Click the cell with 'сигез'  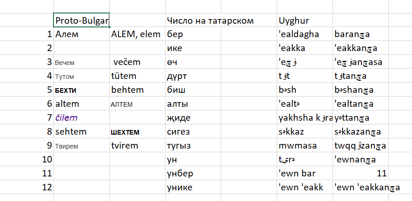tap(193, 131)
